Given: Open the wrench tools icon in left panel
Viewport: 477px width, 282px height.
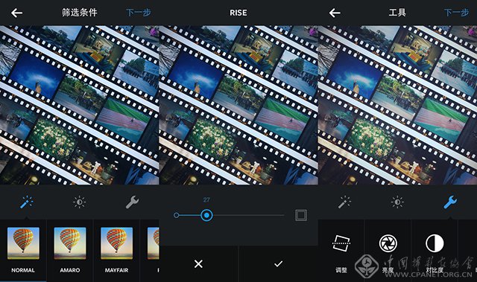Looking at the screenshot, I should (133, 202).
